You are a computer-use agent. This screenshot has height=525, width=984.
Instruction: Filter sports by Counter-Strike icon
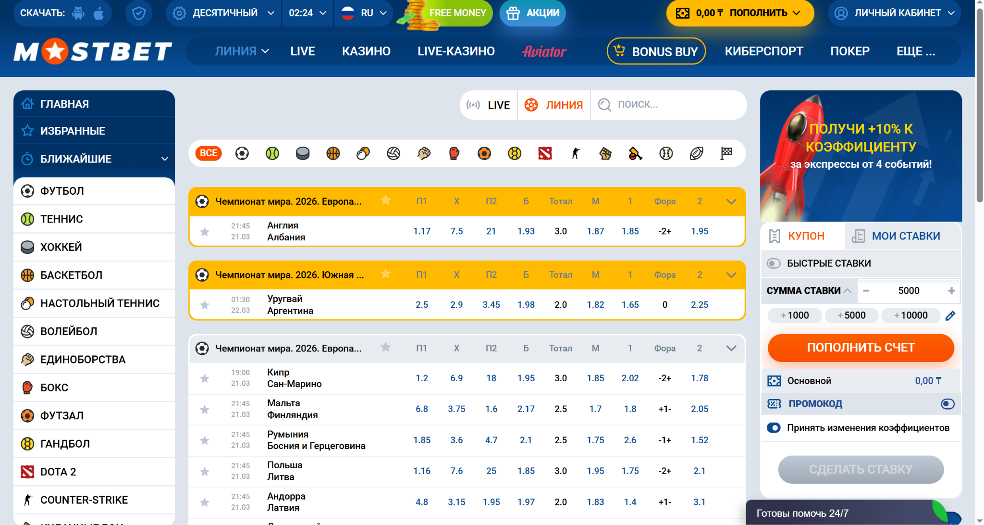(575, 153)
